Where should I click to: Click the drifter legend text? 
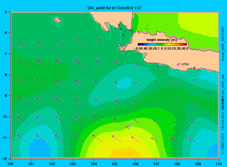pyautogui.click(x=185, y=64)
